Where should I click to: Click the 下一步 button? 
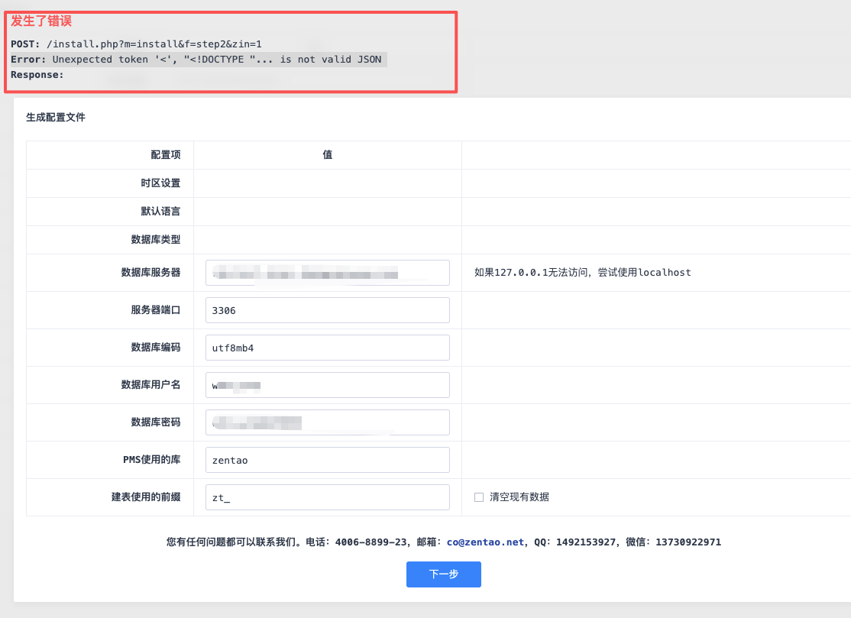click(x=443, y=574)
